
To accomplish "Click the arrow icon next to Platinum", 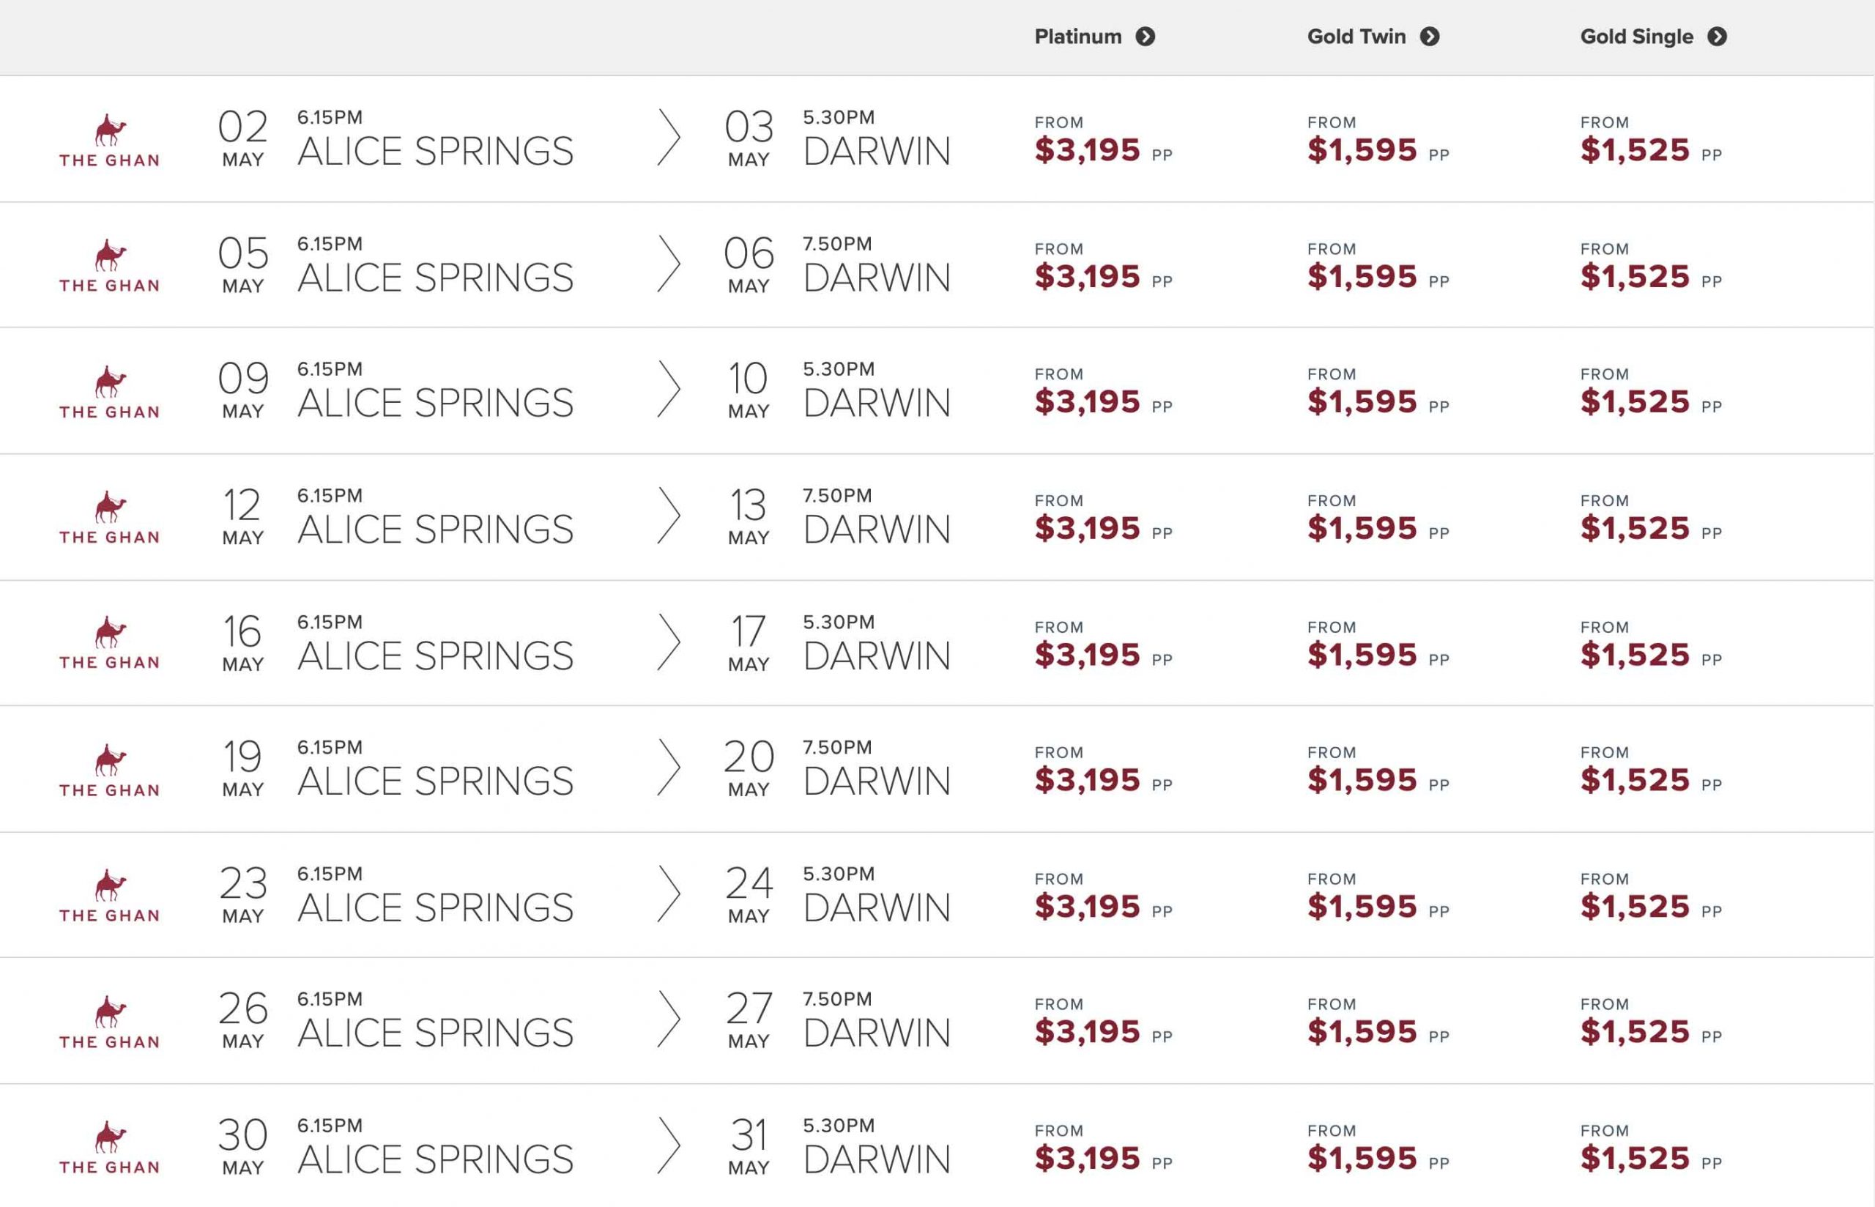I will [1145, 37].
